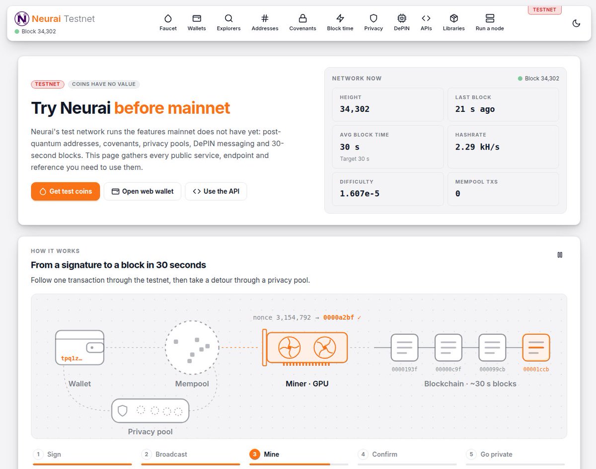Click the DIFFICULTY 1.607e-5 card

[x=389, y=189]
